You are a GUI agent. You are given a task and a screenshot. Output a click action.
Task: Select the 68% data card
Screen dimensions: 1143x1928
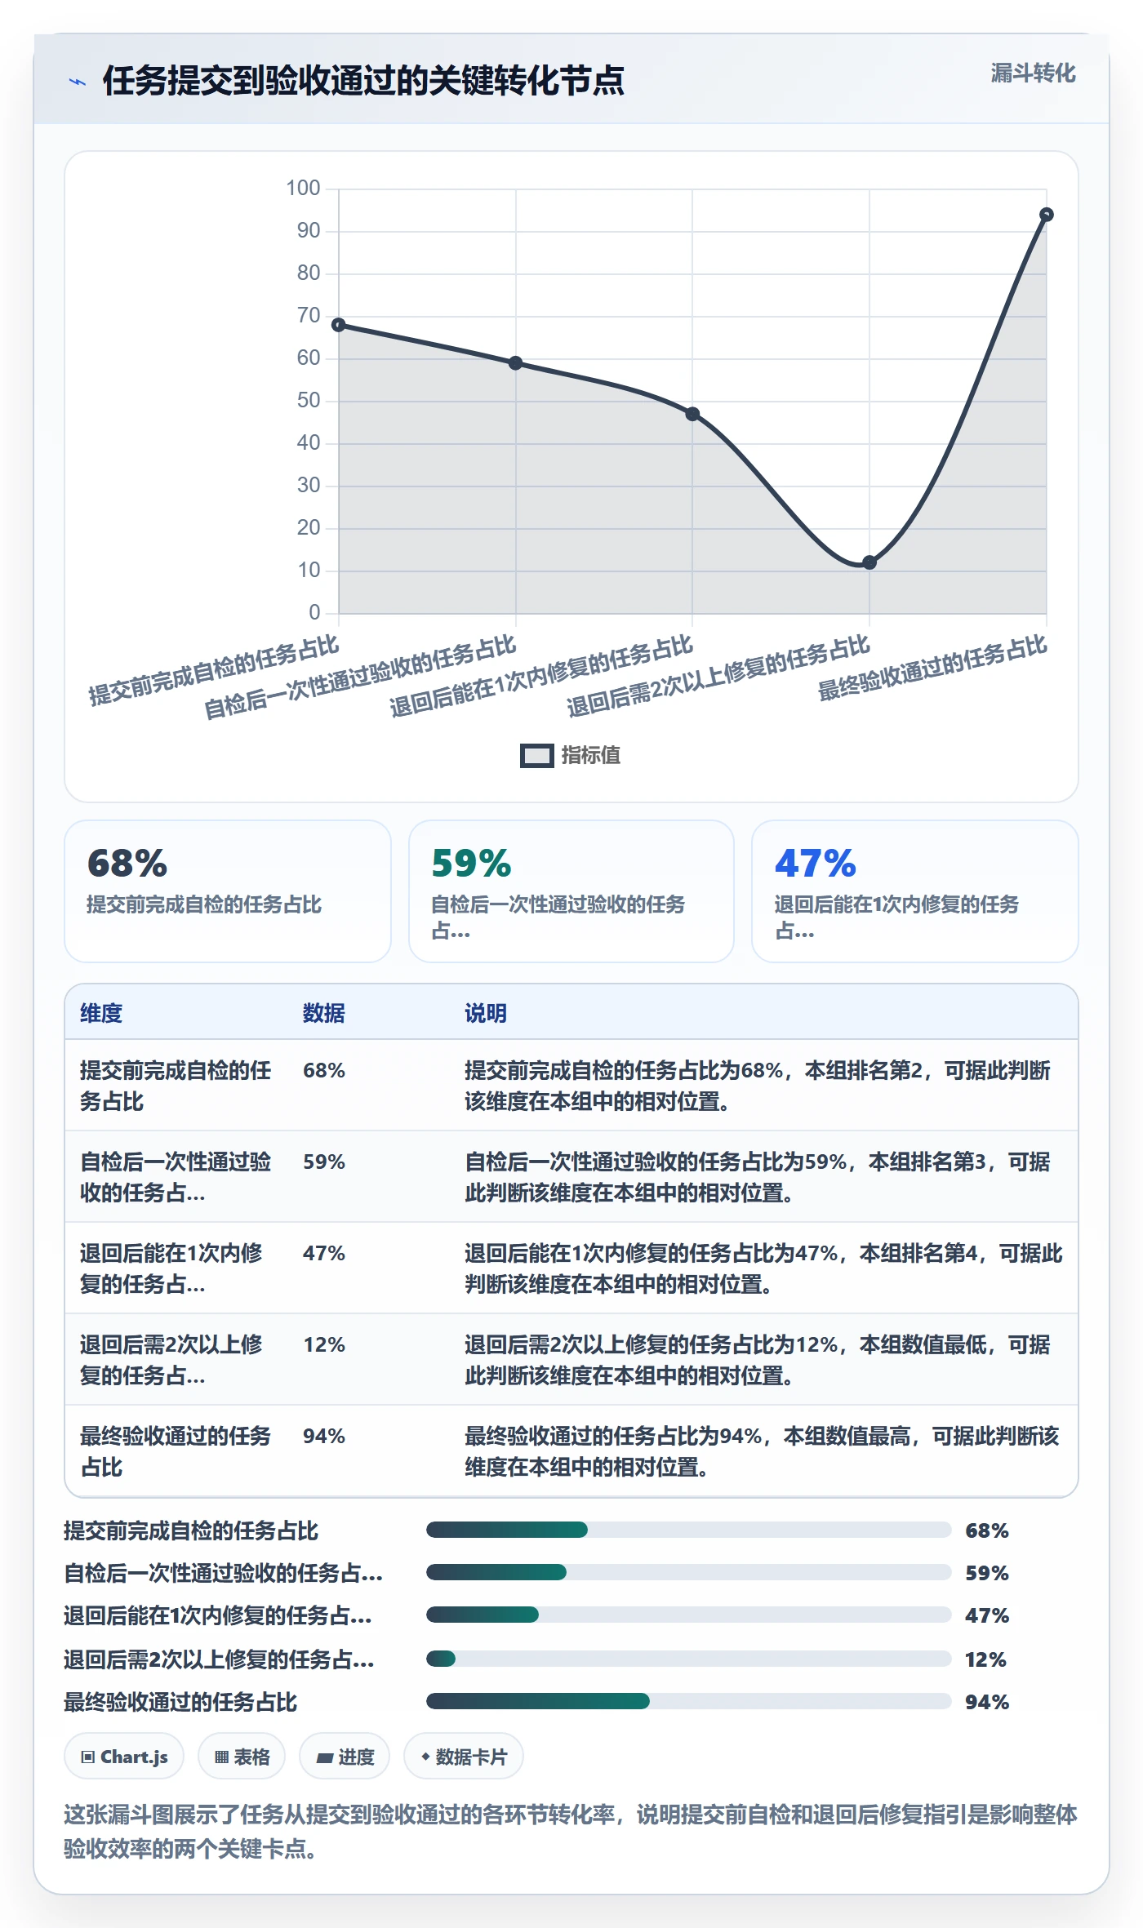tap(228, 891)
